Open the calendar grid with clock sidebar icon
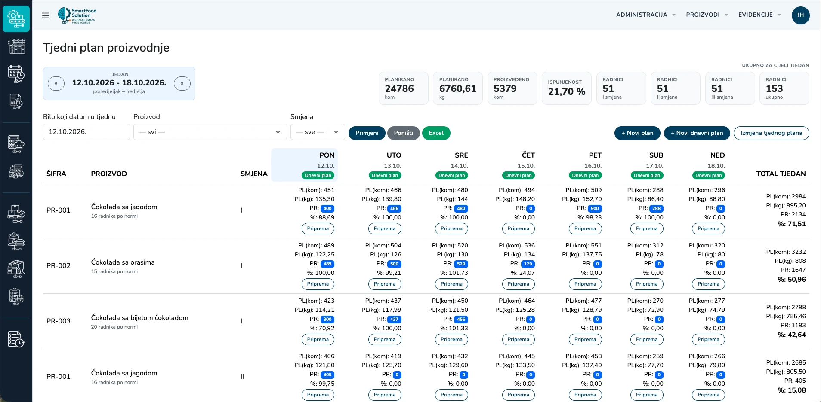821x402 pixels. click(x=16, y=46)
